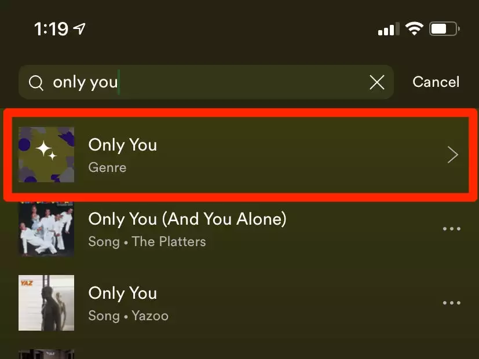Select the Only You Genre result
Image resolution: width=479 pixels, height=359 pixels.
coord(240,155)
